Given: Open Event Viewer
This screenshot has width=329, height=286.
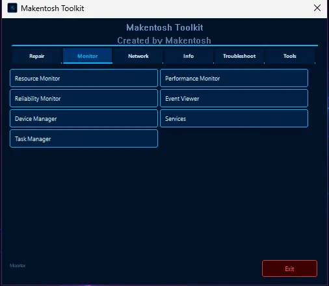Looking at the screenshot, I should 234,98.
